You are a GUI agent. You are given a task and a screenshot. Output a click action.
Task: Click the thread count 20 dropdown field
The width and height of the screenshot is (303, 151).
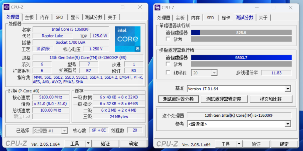204,73
